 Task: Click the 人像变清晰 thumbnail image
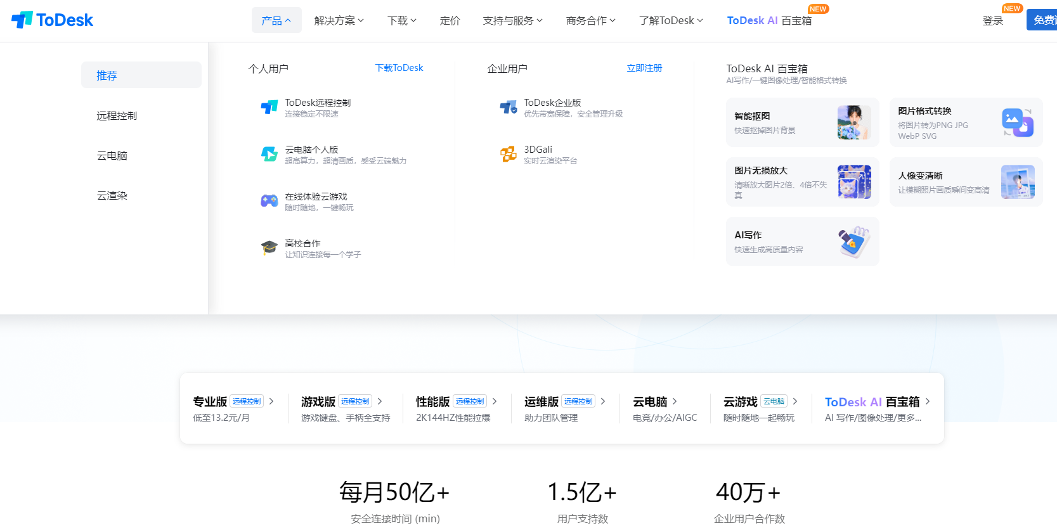1018,182
